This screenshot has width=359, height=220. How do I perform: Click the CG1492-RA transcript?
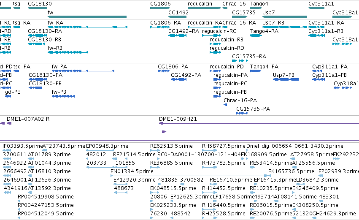tap(178, 35)
